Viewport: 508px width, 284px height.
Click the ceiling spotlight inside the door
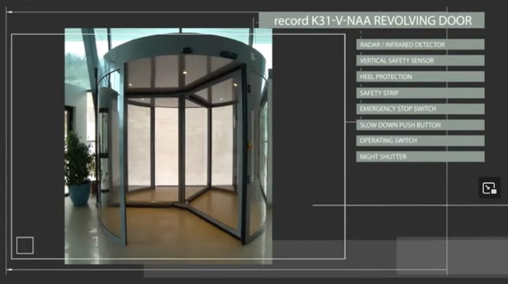point(183,73)
